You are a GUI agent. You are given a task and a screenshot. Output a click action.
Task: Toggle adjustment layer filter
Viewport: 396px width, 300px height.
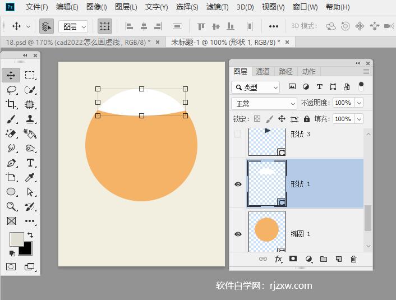(306, 87)
